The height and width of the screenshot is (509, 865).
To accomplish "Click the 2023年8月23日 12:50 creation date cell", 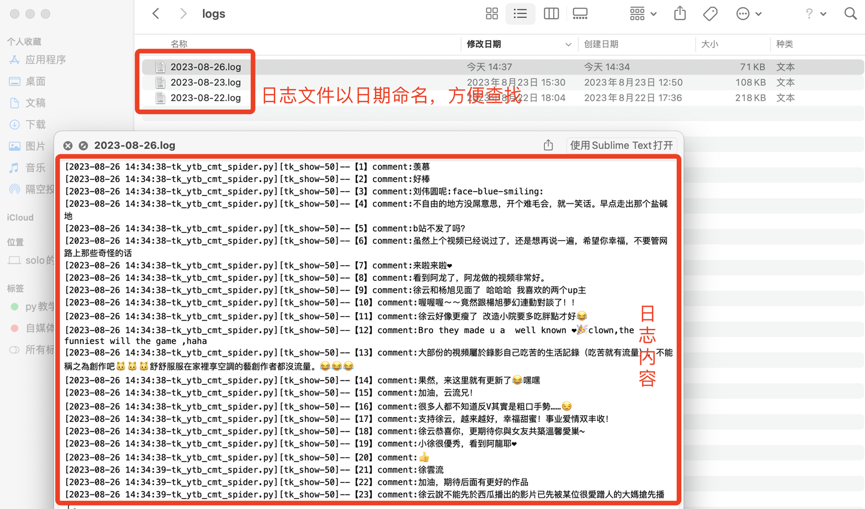I will 633,82.
